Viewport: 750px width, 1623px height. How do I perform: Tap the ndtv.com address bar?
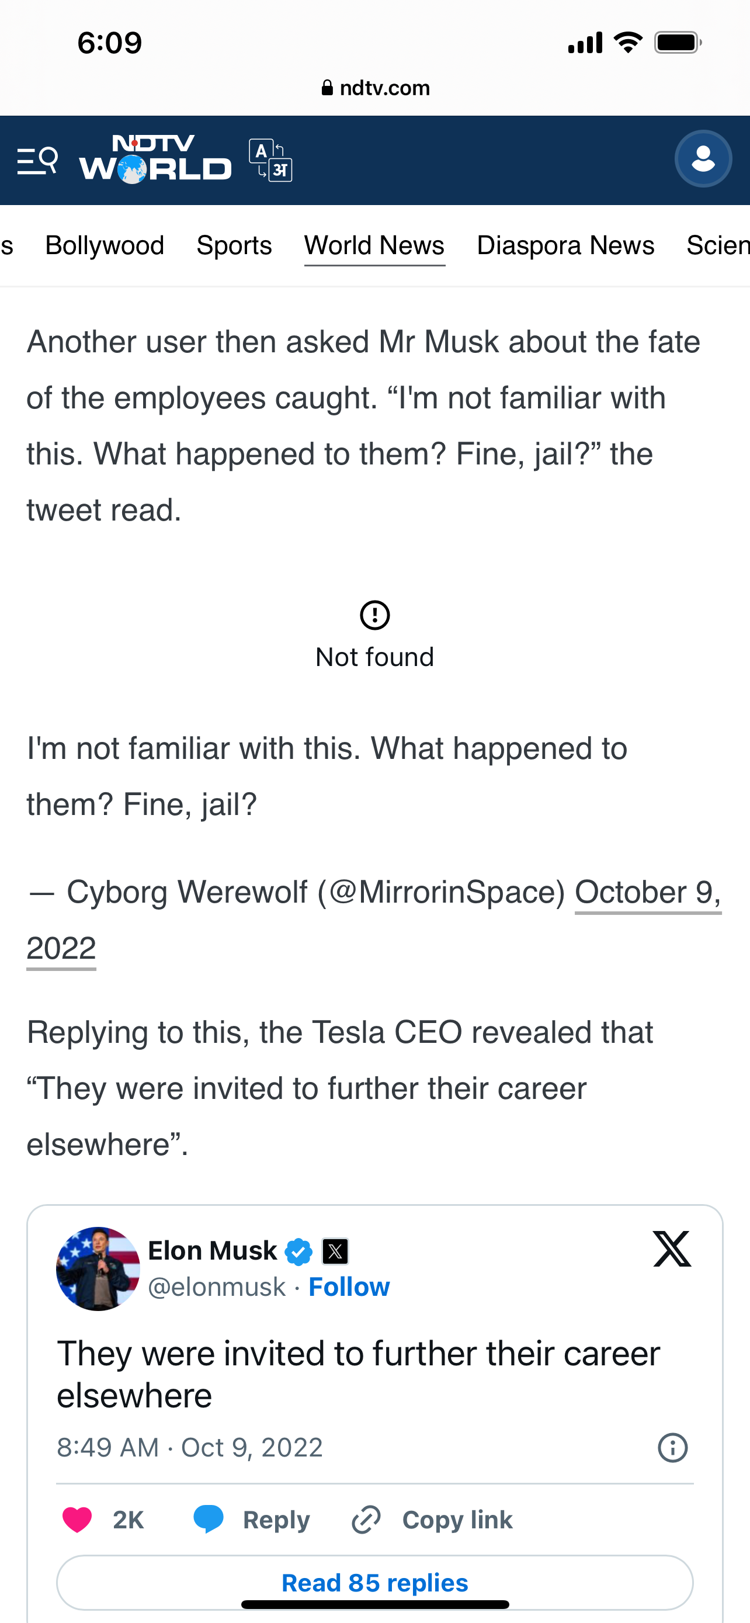[x=376, y=88]
